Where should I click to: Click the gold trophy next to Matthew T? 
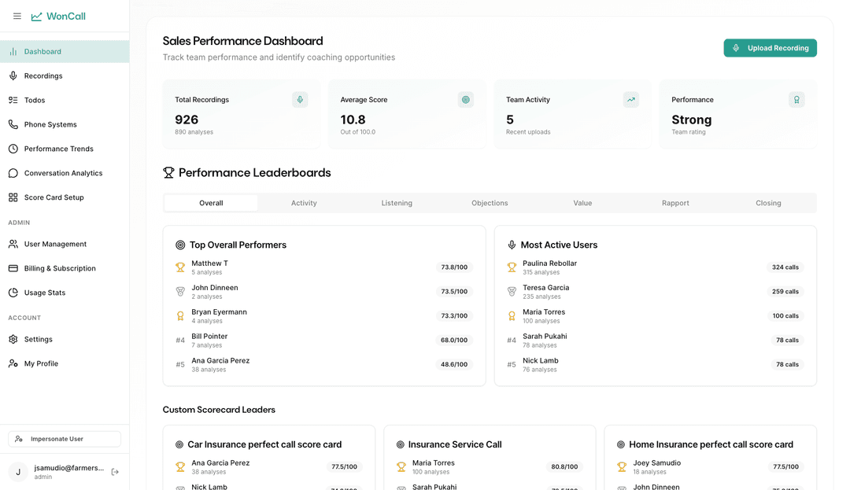180,267
